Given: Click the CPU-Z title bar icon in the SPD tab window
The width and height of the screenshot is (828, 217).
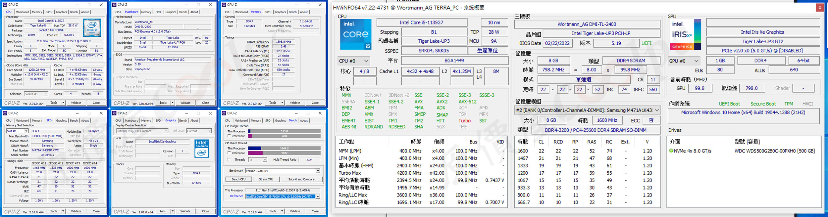Looking at the screenshot, I should [x=5, y=113].
